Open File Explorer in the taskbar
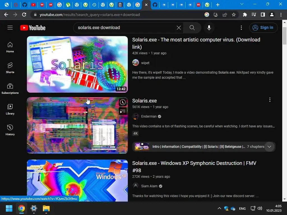The width and height of the screenshot is (287, 215). coord(46,208)
